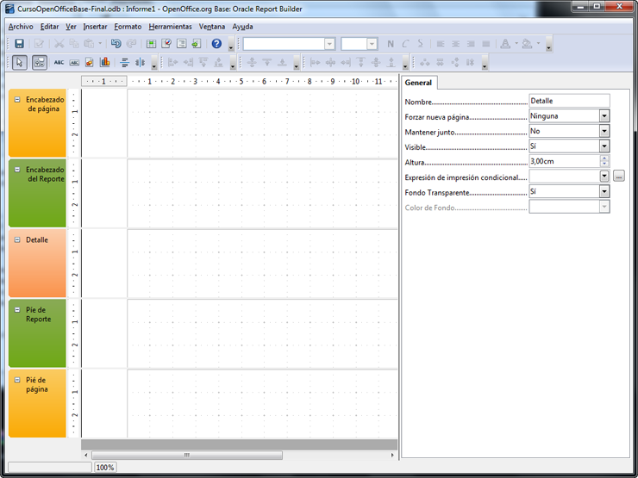
Task: Toggle the Select arrow tool
Action: pos(19,62)
